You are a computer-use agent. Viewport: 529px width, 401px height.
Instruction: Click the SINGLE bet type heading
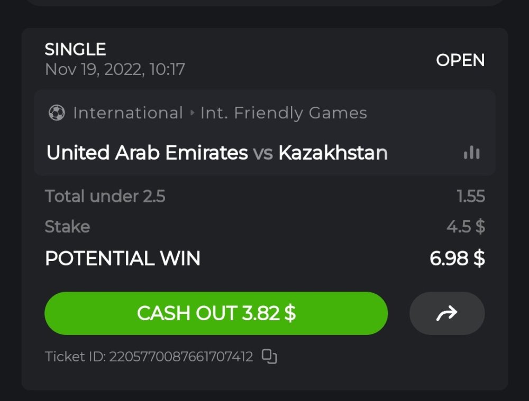point(75,50)
